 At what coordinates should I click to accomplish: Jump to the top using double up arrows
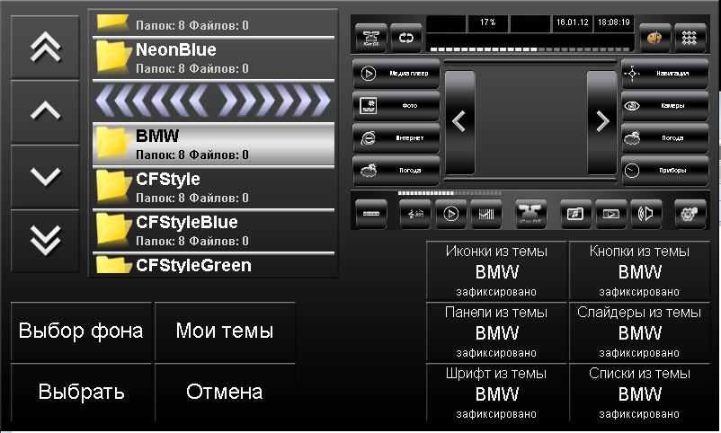pos(45,47)
